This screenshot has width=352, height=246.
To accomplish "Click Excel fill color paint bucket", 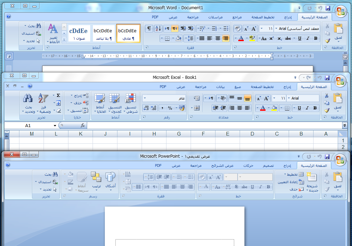I will (274, 108).
